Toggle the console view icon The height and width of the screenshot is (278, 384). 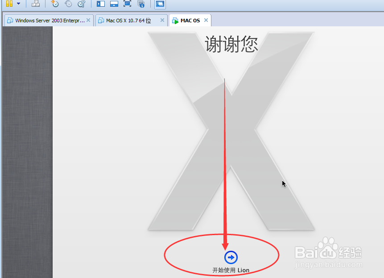pyautogui.click(x=160, y=4)
